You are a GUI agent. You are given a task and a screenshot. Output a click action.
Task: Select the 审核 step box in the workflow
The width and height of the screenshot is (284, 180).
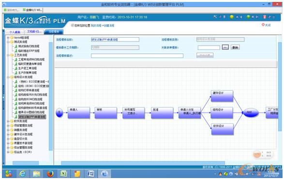[x=106, y=113]
